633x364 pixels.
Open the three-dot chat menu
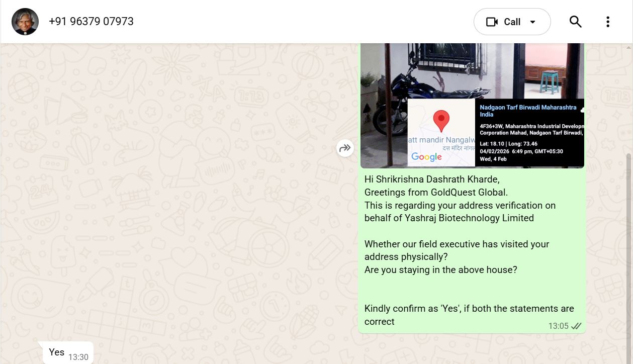point(607,22)
